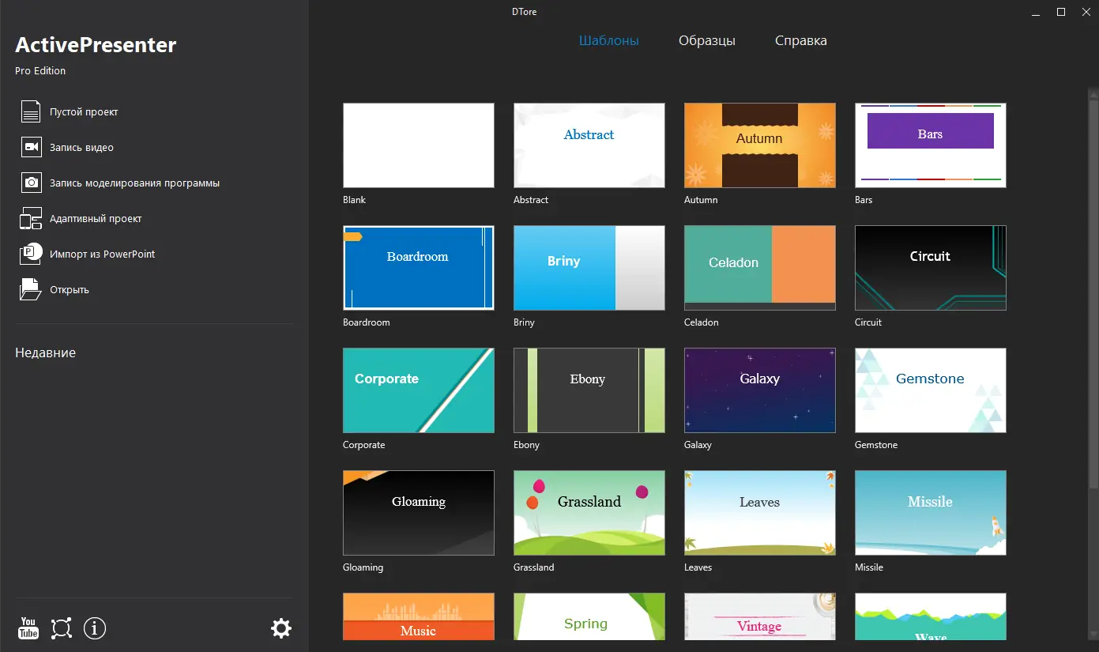Click the video camera icon for Запись видео
1099x652 pixels.
31,148
